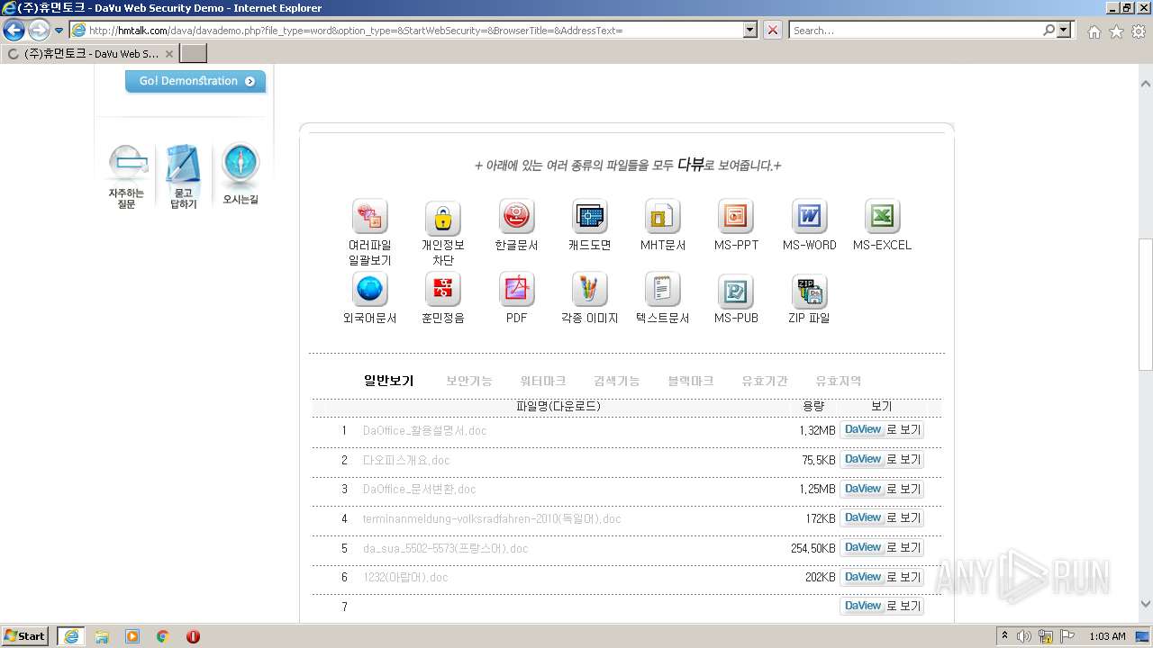Viewport: 1153px width, 648px height.
Task: Choose the MS-WORD icon
Action: [x=809, y=217]
